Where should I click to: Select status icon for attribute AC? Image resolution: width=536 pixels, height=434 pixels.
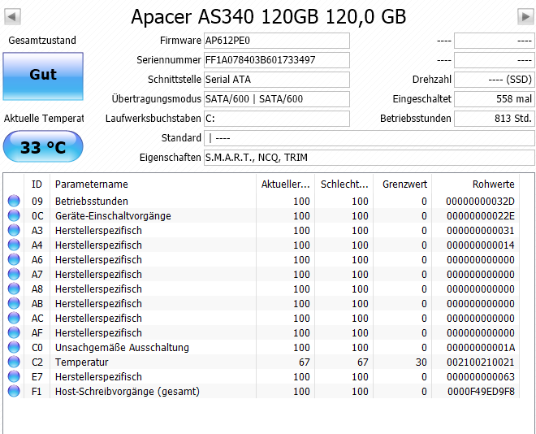(x=14, y=318)
